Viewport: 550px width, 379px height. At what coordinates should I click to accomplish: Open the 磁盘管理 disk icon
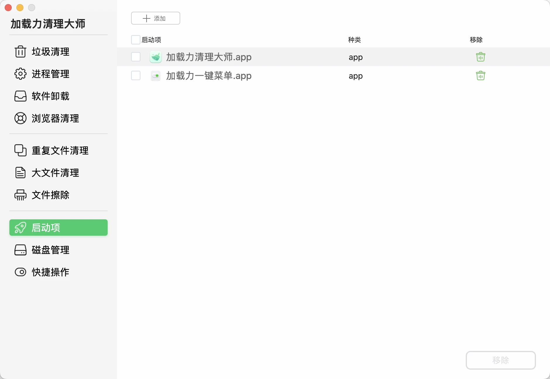(20, 250)
